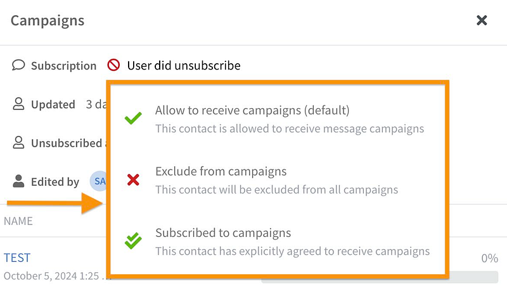Open the TEST campaign link

coord(17,258)
